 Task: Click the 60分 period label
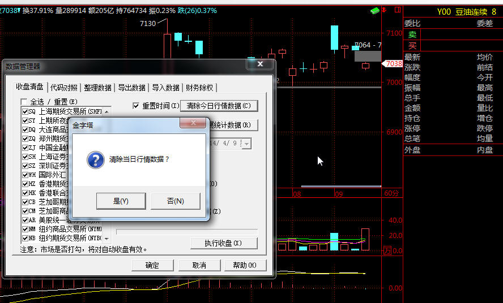[391, 193]
